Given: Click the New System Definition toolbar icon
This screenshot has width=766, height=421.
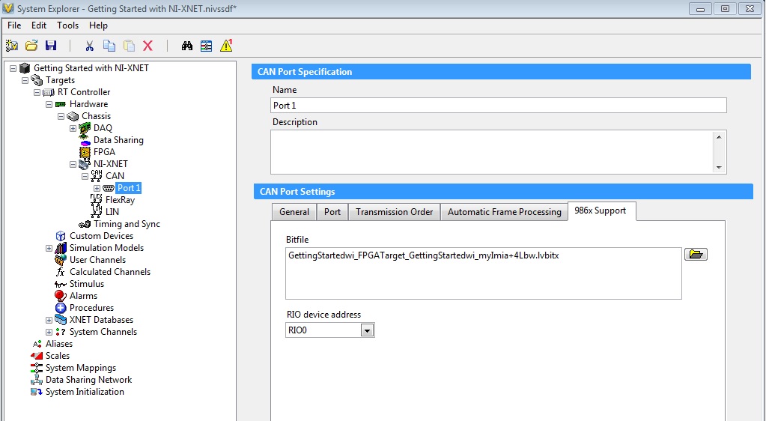Looking at the screenshot, I should click(x=12, y=46).
